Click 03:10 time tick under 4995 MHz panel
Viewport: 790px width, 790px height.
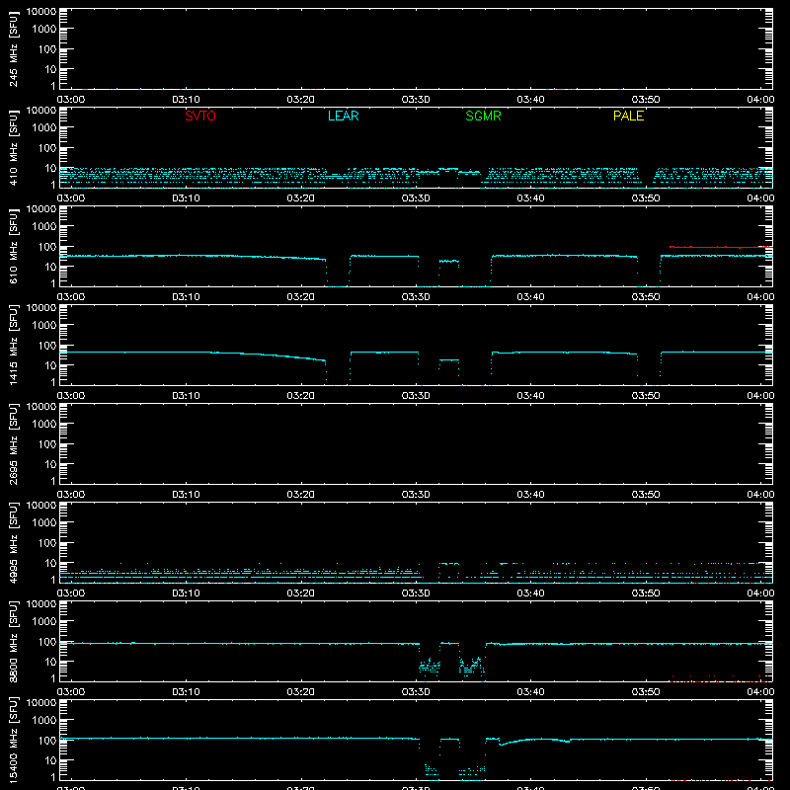click(x=186, y=593)
